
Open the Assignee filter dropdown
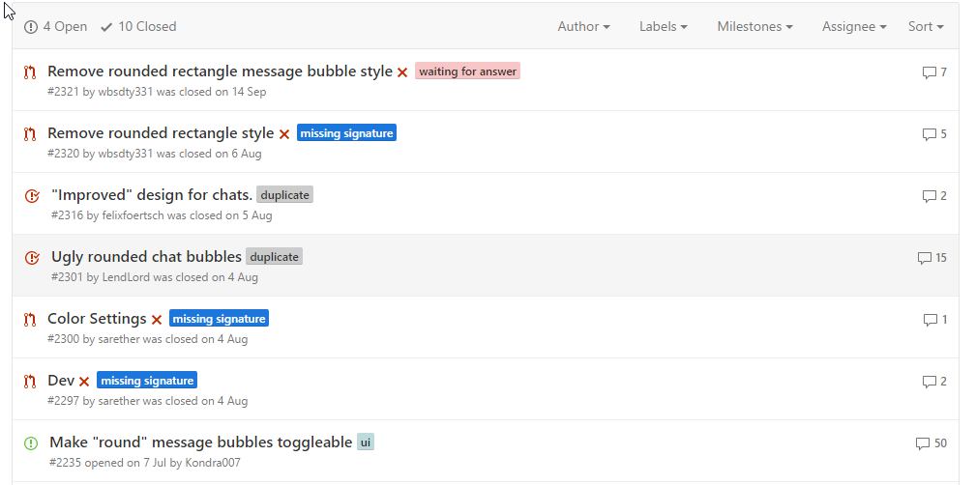(853, 27)
